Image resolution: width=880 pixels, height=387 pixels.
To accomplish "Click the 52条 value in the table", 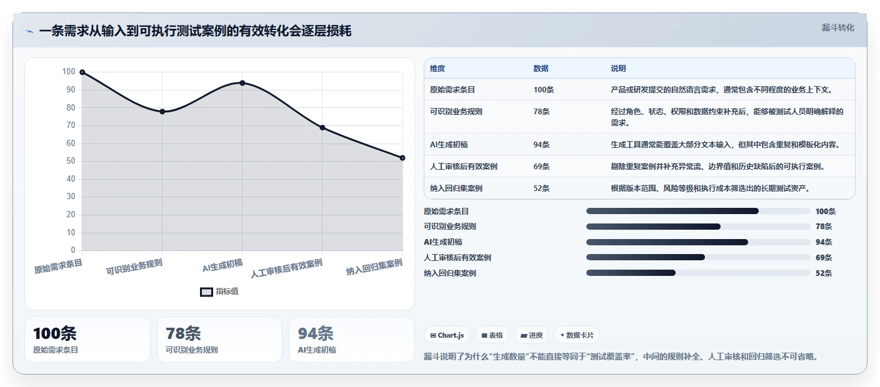I will [541, 189].
